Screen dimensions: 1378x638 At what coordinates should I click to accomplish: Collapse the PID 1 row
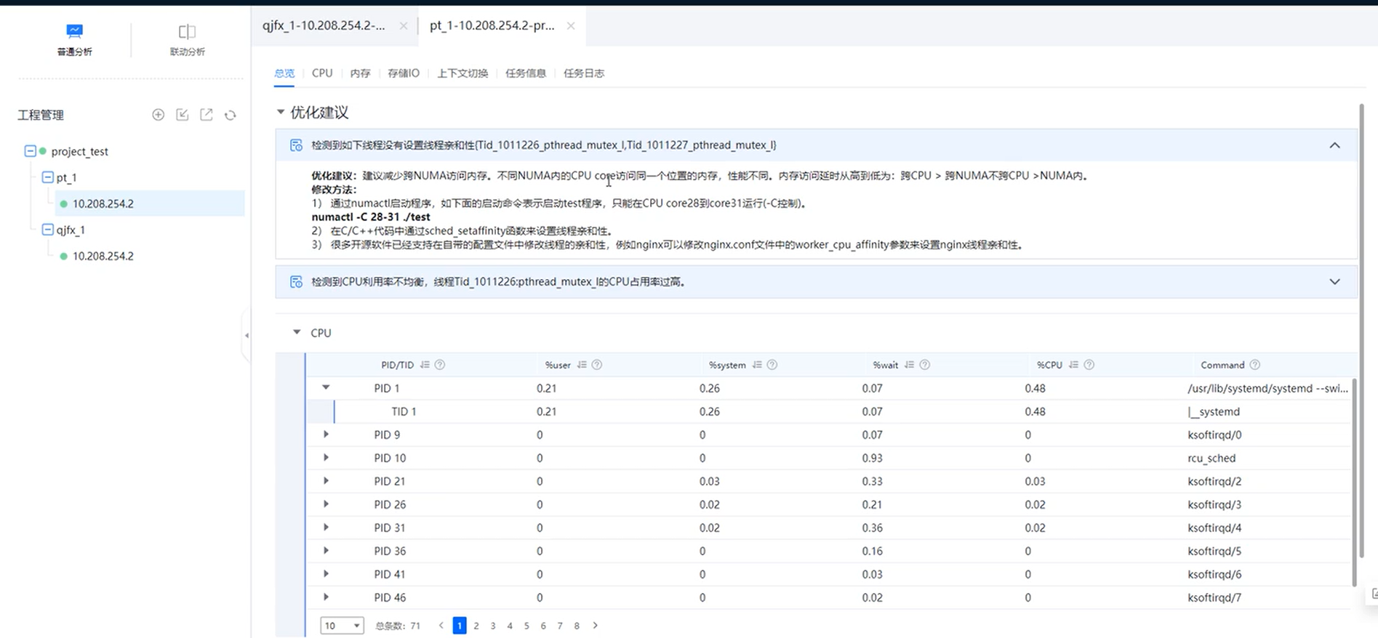[x=326, y=388]
